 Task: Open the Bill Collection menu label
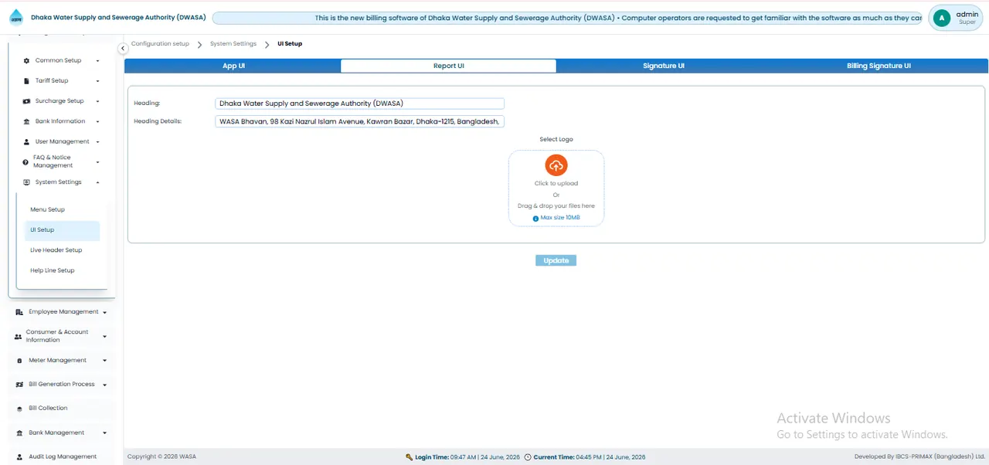48,408
